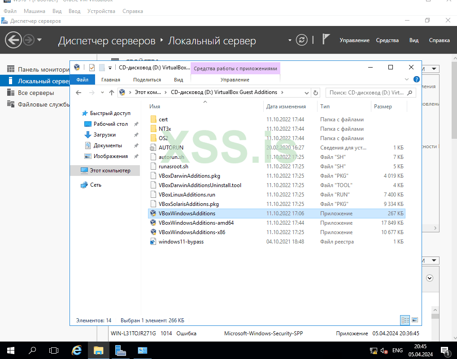
Task: Select the windows11-bypass registry file icon
Action: point(153,241)
